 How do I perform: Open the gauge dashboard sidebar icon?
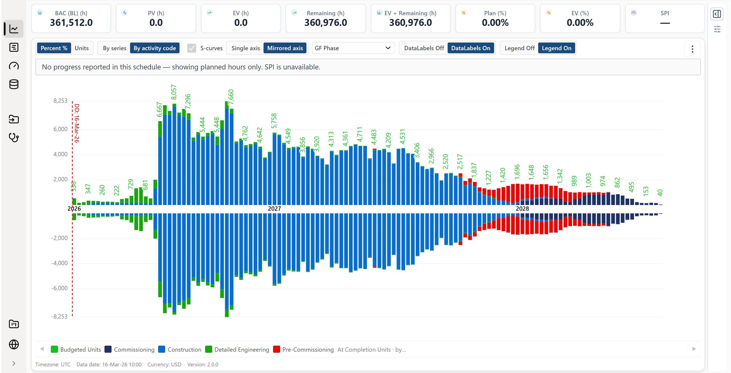coord(14,66)
